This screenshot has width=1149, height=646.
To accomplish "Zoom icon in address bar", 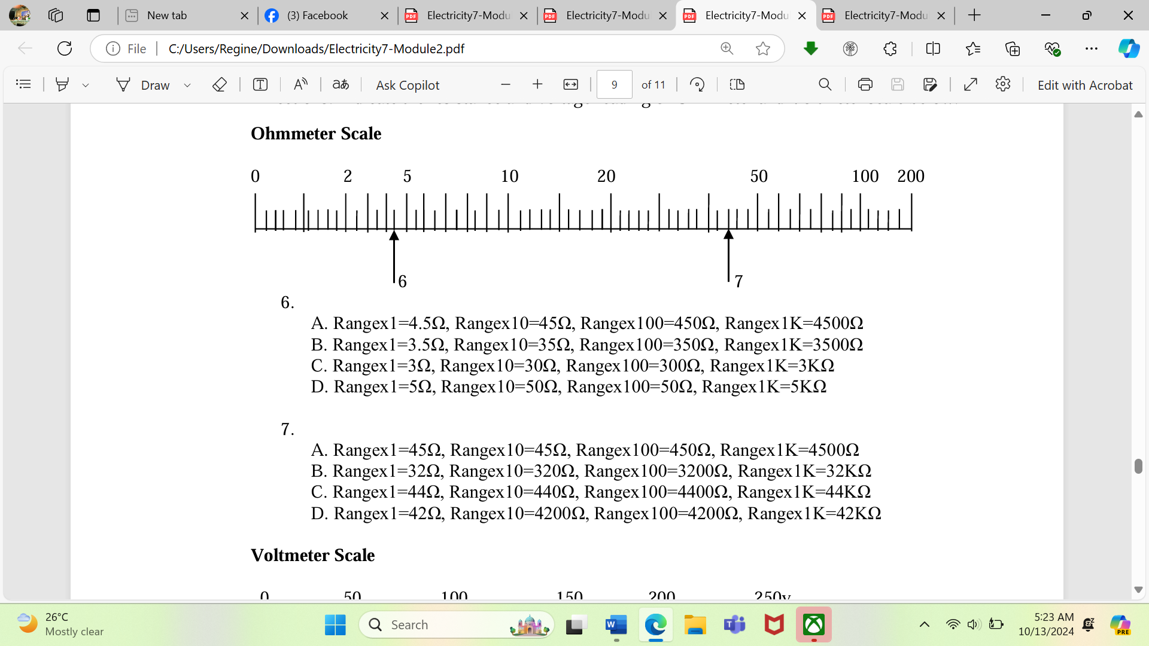I will 727,48.
